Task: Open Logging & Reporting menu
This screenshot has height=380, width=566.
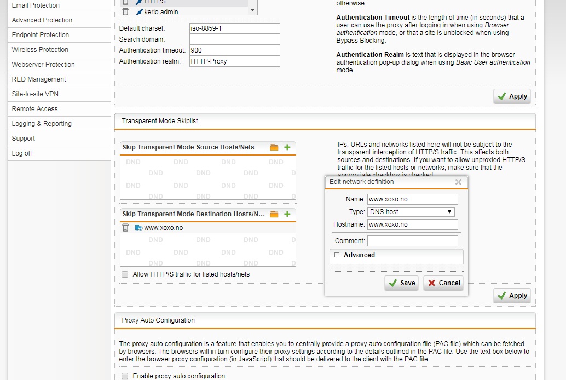Action: (x=59, y=124)
